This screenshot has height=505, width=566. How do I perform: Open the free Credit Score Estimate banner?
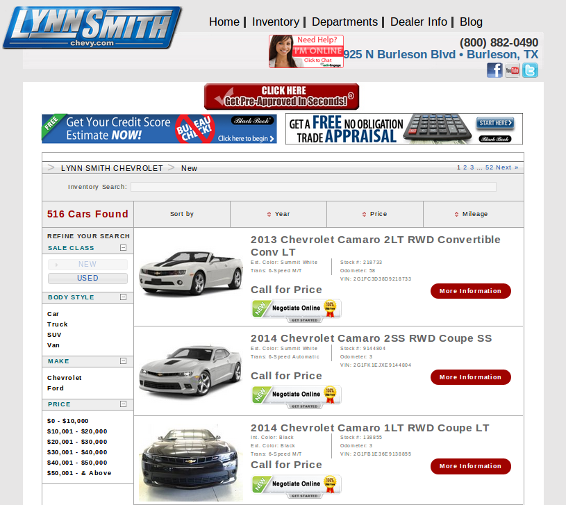[x=159, y=129]
